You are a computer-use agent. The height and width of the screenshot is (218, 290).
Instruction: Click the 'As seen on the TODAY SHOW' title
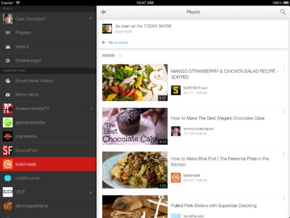pos(143,26)
